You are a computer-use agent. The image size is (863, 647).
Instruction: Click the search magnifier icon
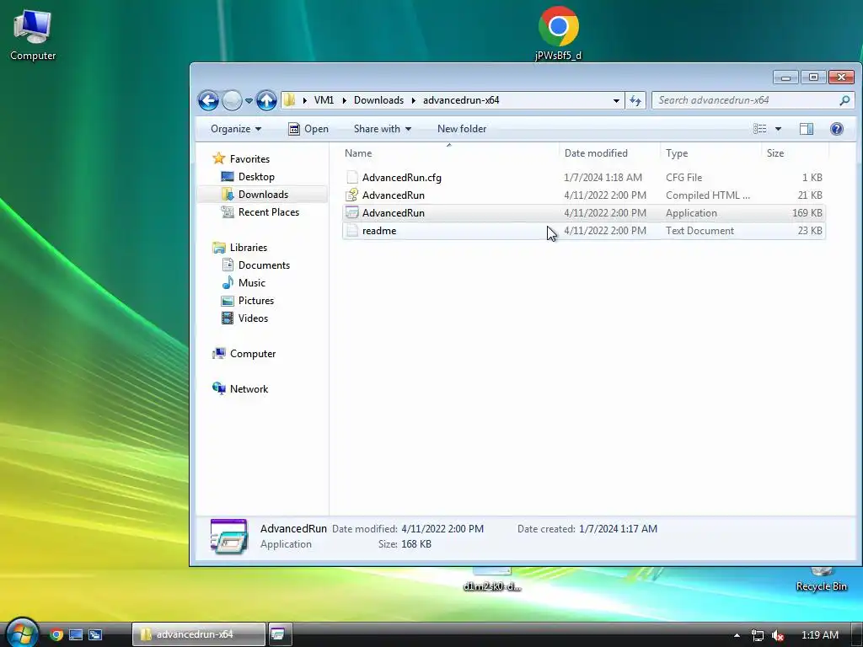pos(844,100)
